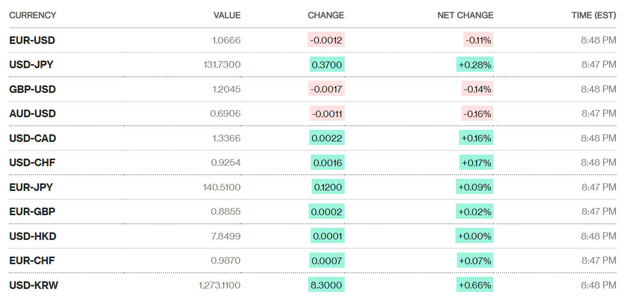630x296 pixels.
Task: Sort by the CURRENCY column header
Action: point(32,15)
